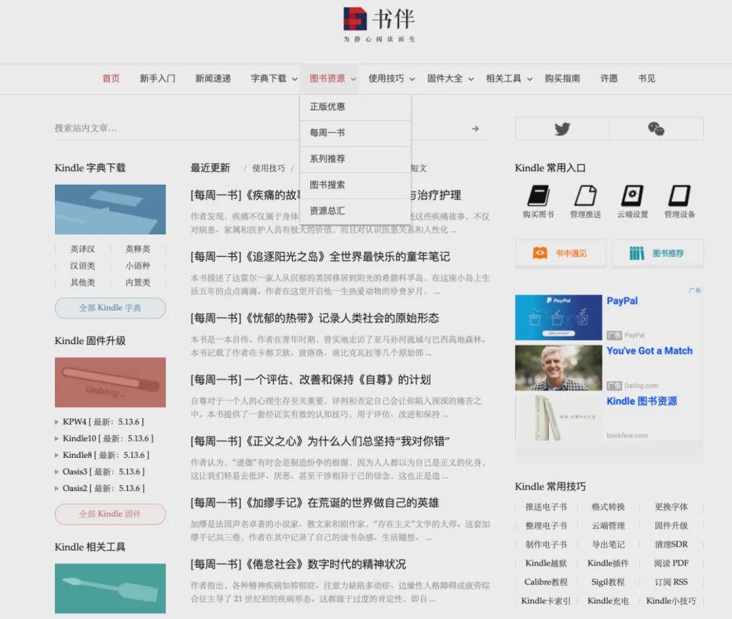This screenshot has width=732, height=619.
Task: Open the 购买指南 nav item
Action: tap(562, 79)
